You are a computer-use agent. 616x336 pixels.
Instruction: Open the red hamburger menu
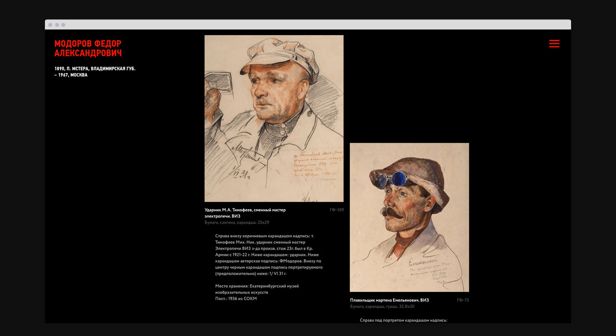coord(554,44)
